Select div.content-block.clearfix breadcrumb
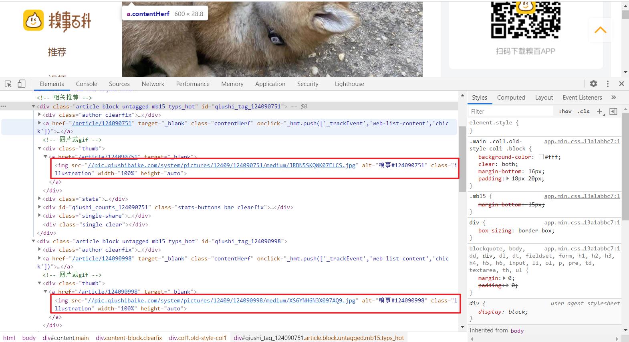The height and width of the screenshot is (342, 629). [x=129, y=338]
